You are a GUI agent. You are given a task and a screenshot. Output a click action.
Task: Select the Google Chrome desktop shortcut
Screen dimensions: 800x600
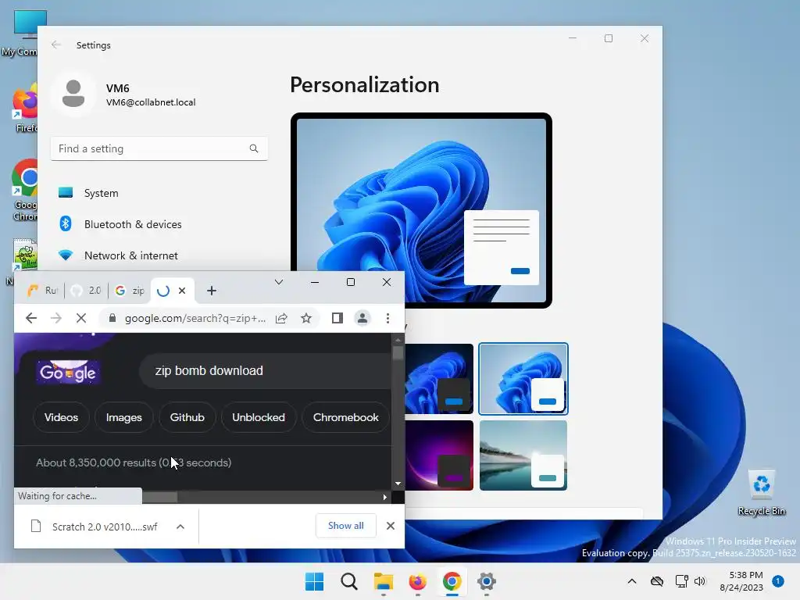tap(25, 191)
